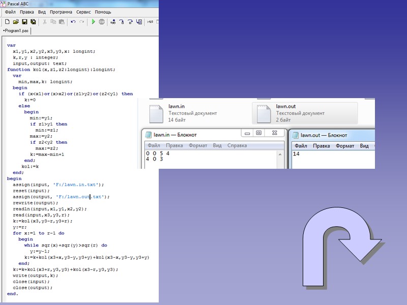
Task: Open Формат menu in lawn.out Notepad
Action: coord(345,146)
